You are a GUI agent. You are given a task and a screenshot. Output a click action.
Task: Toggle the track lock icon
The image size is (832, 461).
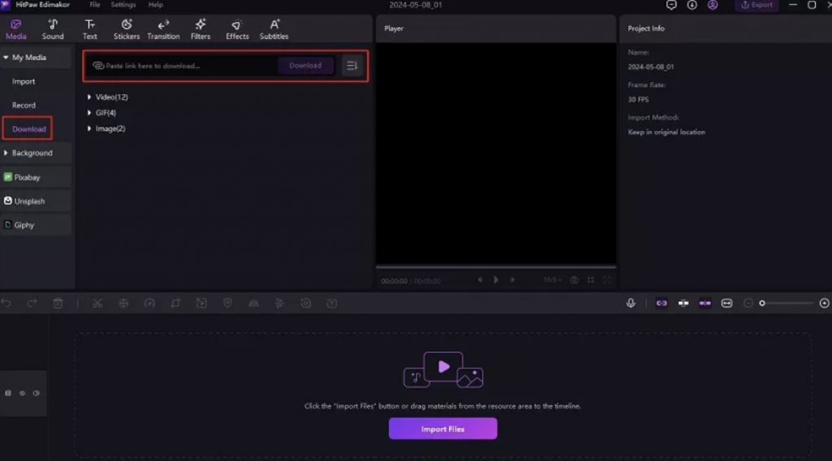click(8, 393)
